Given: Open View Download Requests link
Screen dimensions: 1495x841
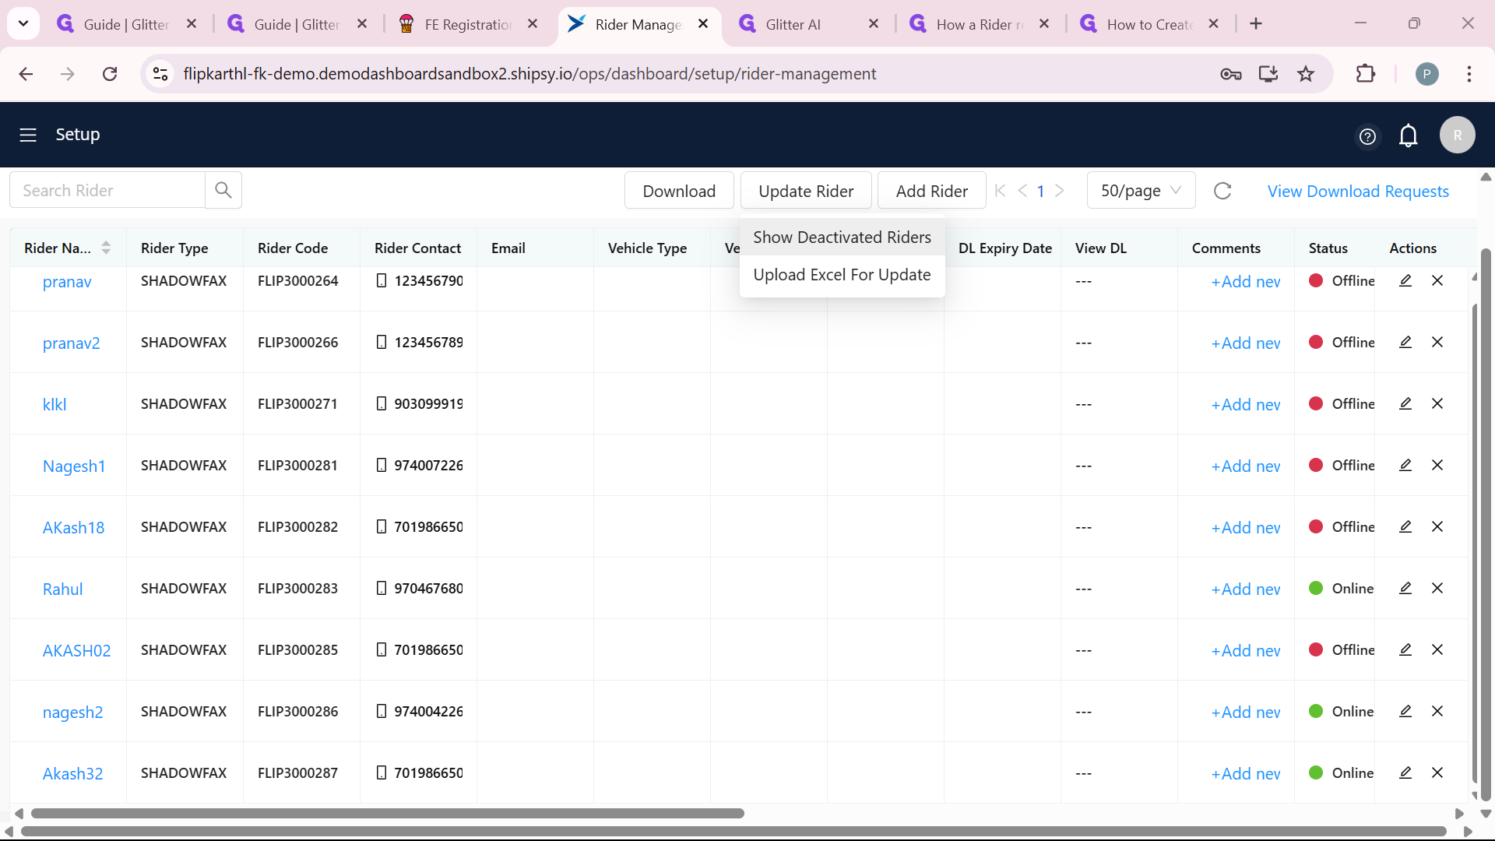Looking at the screenshot, I should pyautogui.click(x=1358, y=191).
